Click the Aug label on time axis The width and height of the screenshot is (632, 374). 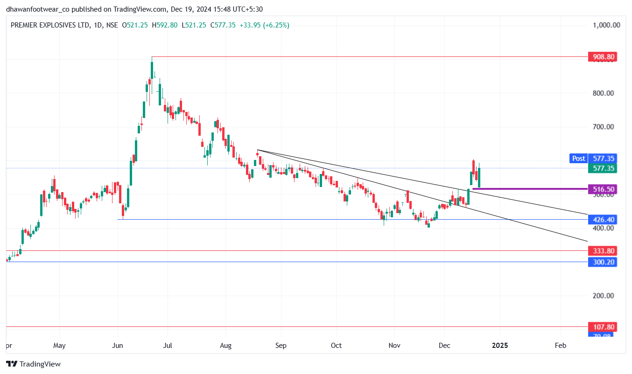225,346
